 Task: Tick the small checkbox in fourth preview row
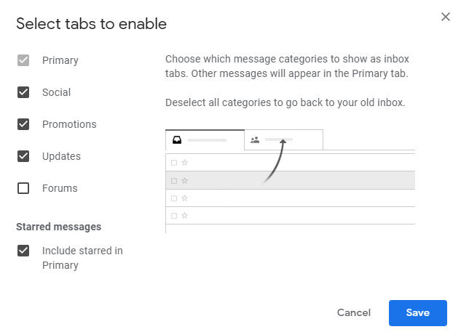click(x=173, y=215)
